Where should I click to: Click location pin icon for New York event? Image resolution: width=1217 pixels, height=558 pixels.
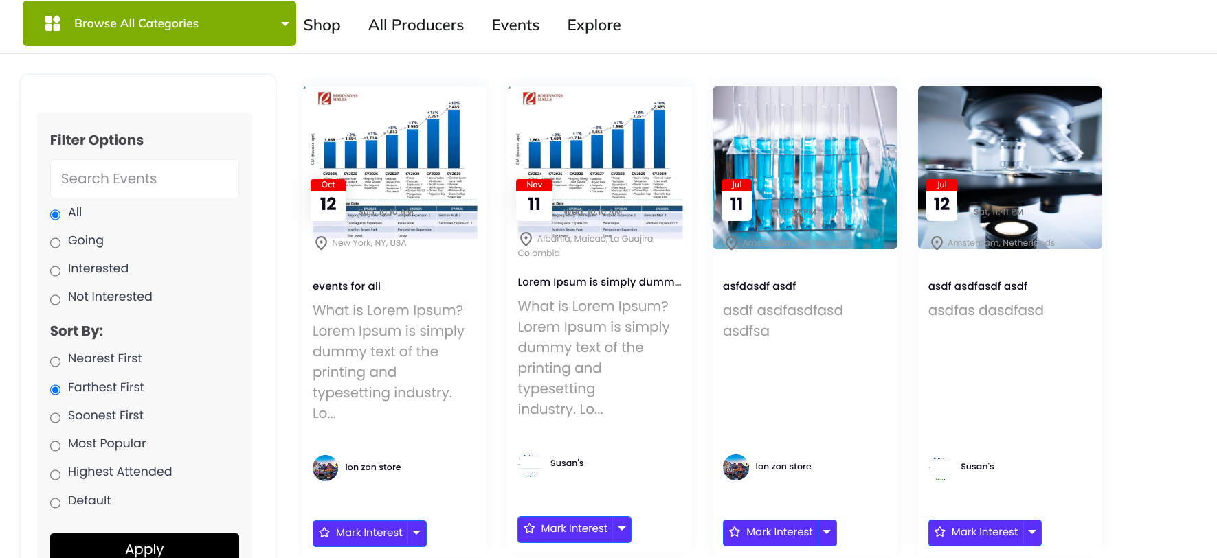tap(321, 243)
